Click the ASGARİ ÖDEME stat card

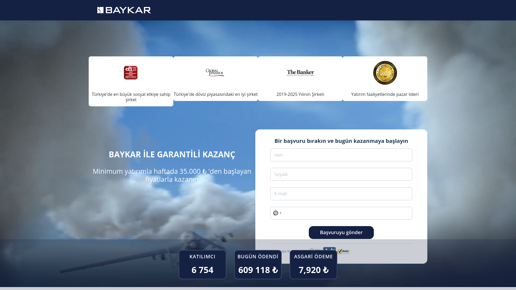(313, 264)
